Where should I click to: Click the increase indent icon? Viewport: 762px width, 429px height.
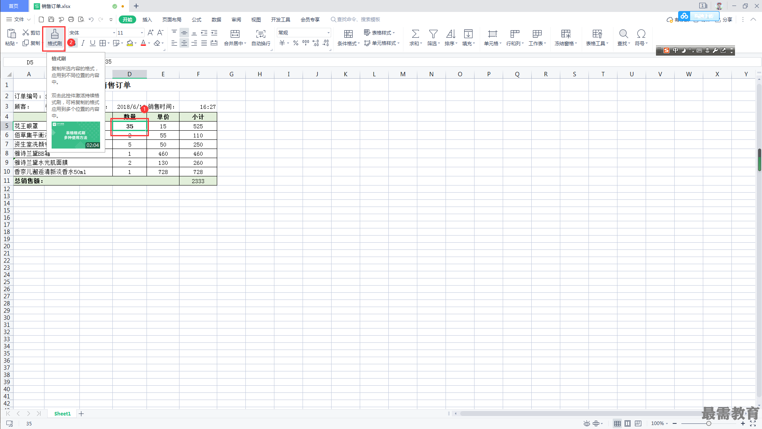click(214, 33)
